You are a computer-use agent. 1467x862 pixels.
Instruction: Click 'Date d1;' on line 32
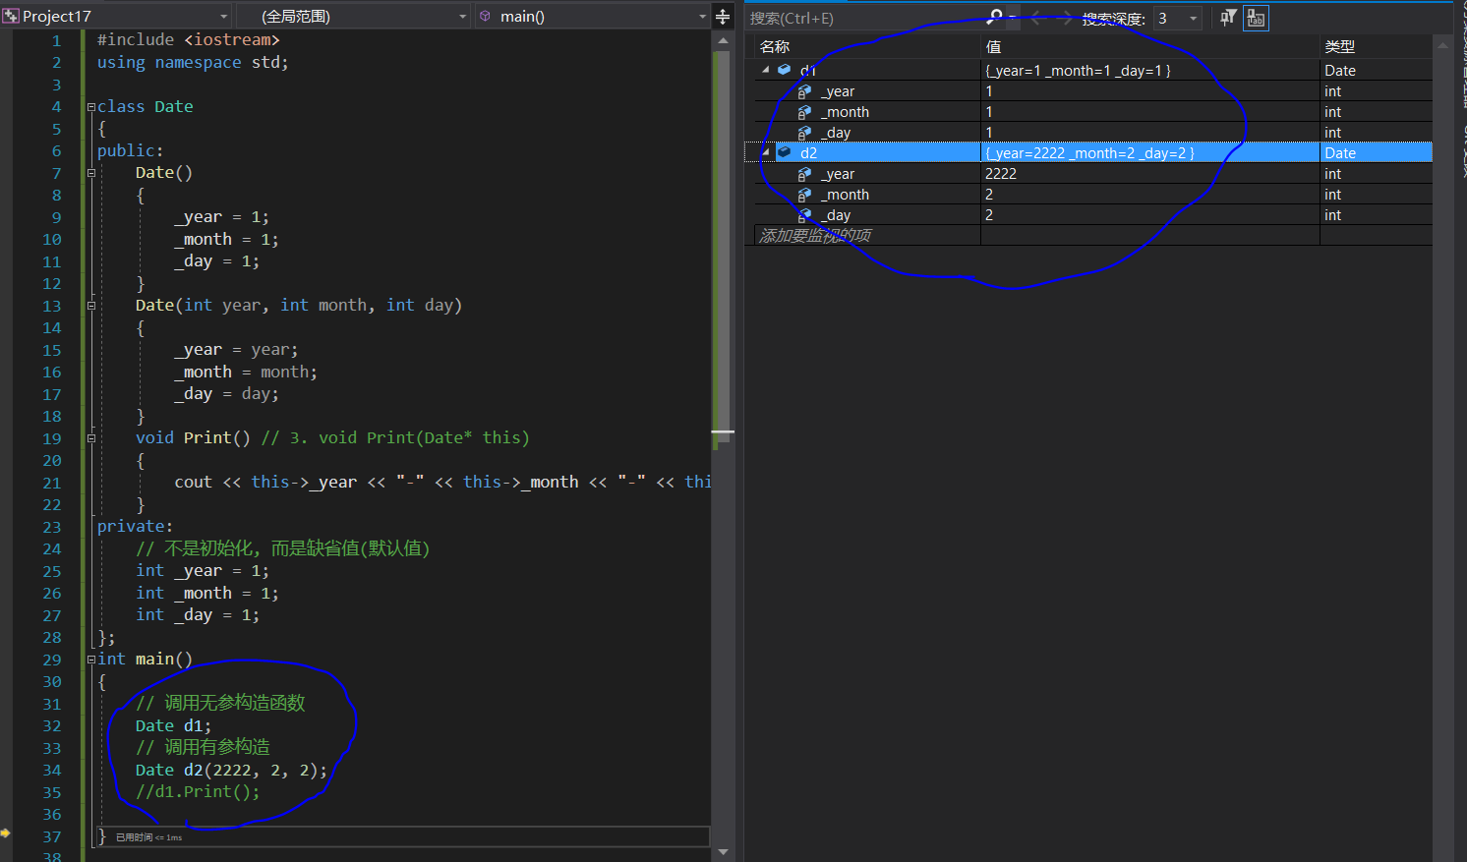174,726
